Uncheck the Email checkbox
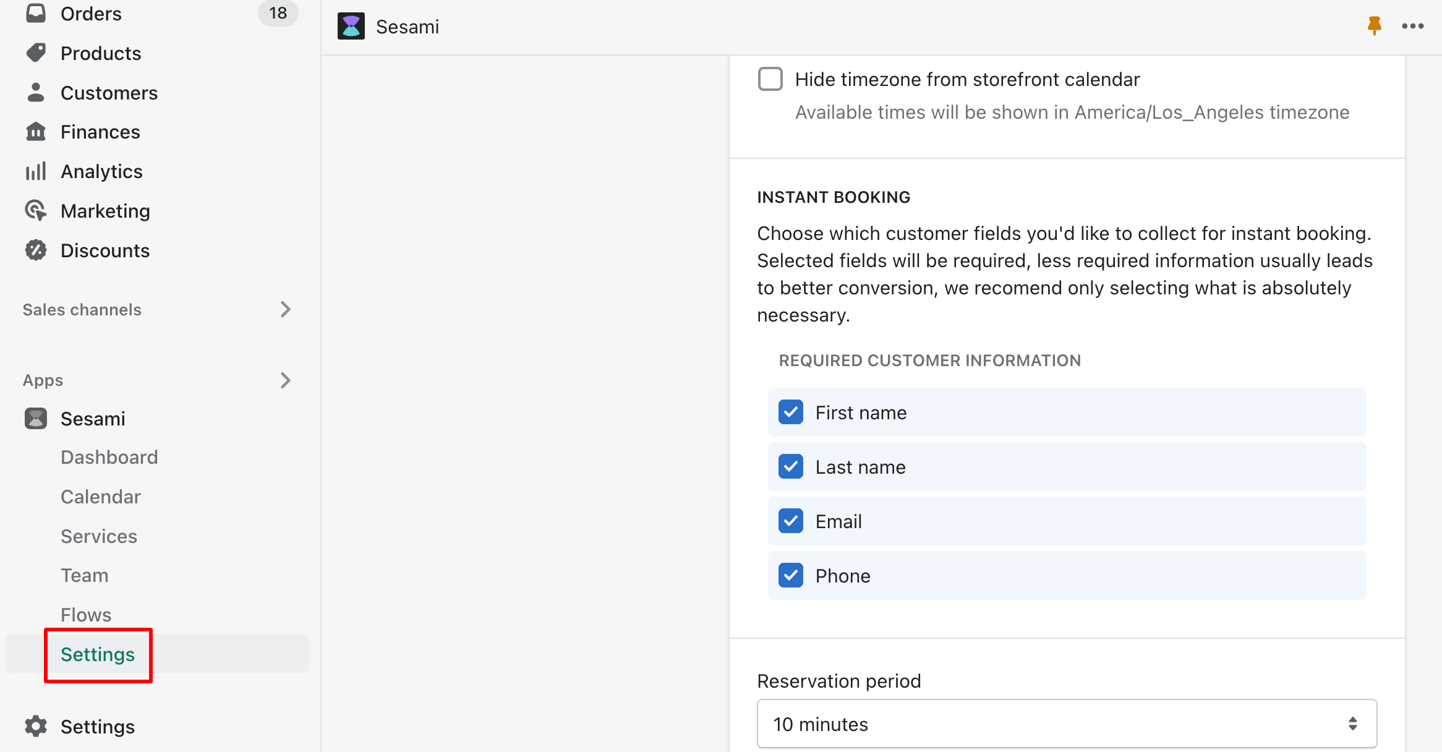Image resolution: width=1442 pixels, height=752 pixels. 791,521
